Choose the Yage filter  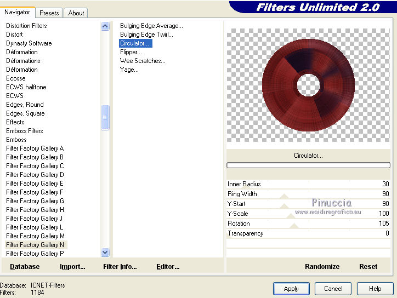tap(129, 70)
